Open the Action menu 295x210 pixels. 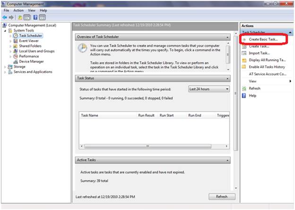click(18, 10)
